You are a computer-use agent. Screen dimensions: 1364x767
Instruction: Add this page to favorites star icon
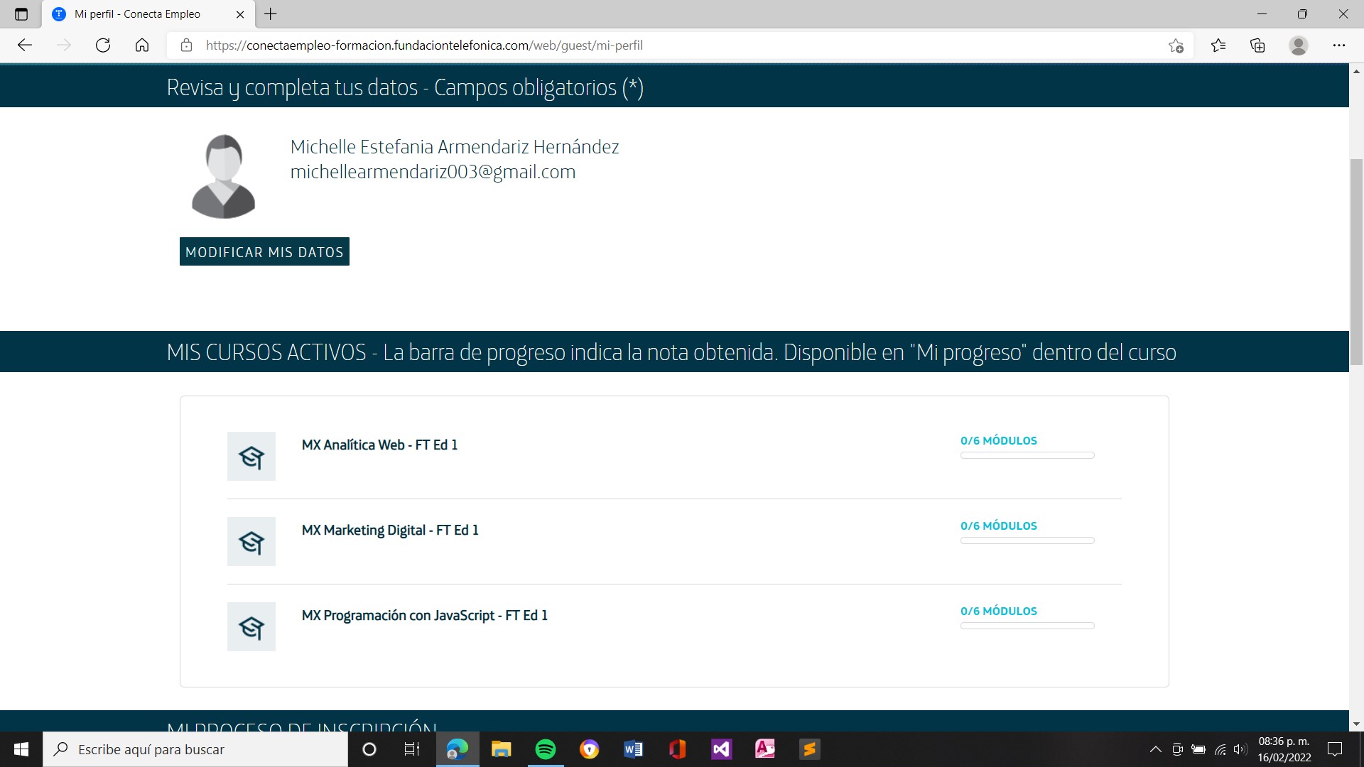tap(1176, 45)
